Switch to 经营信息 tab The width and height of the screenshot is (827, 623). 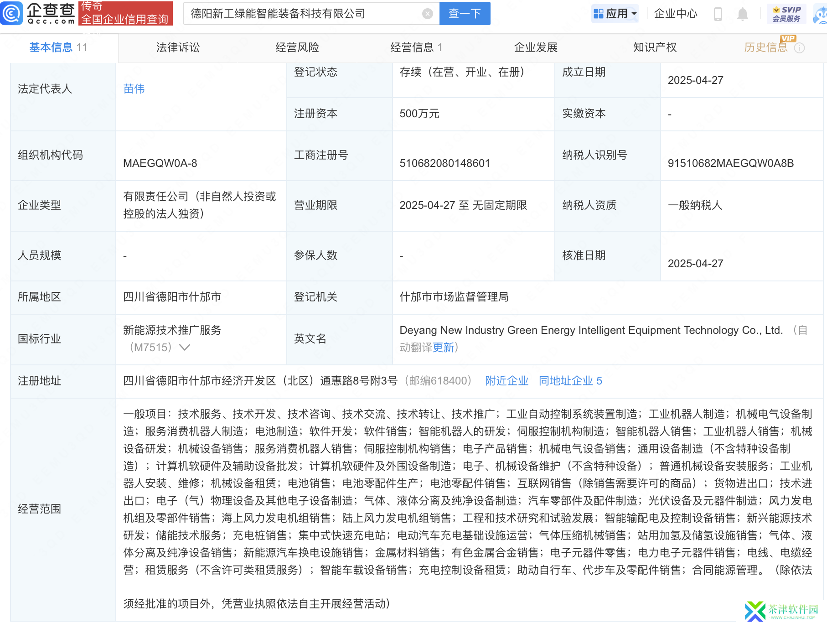click(416, 47)
